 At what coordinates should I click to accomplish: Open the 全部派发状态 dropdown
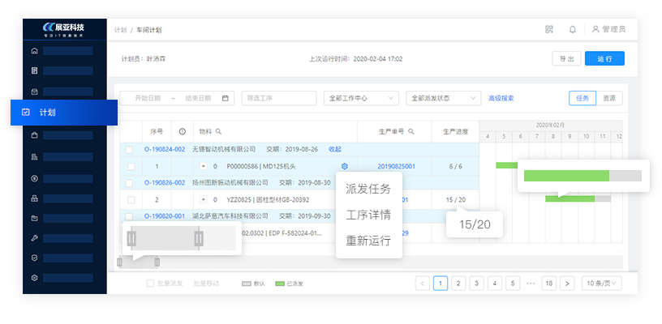click(x=443, y=98)
